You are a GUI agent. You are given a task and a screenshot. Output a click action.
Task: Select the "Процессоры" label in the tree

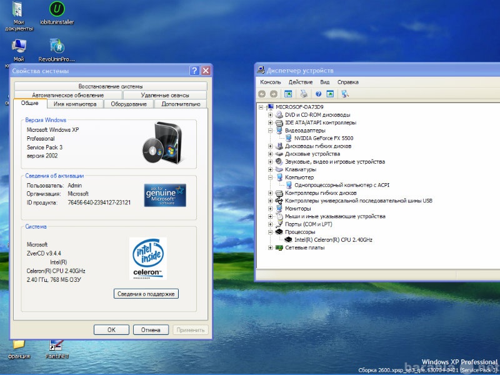[300, 232]
